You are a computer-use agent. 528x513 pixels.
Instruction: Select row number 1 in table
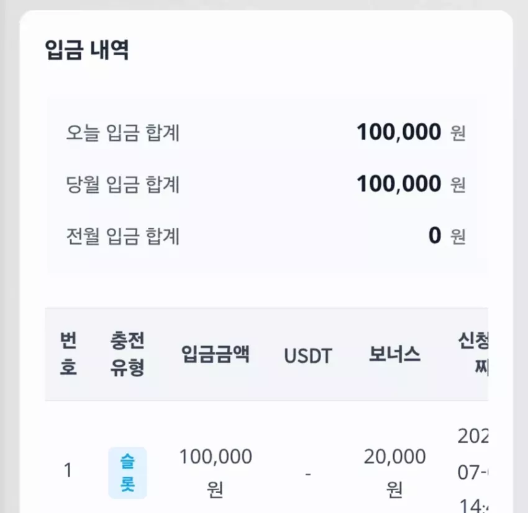pyautogui.click(x=68, y=470)
